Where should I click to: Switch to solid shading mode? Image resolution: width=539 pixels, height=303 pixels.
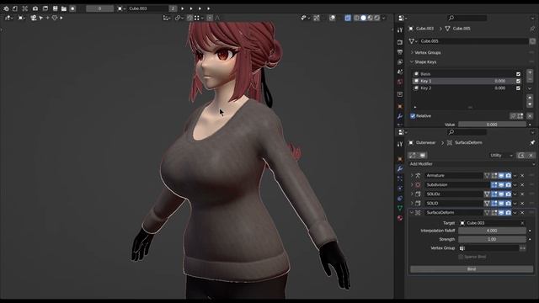[363, 18]
